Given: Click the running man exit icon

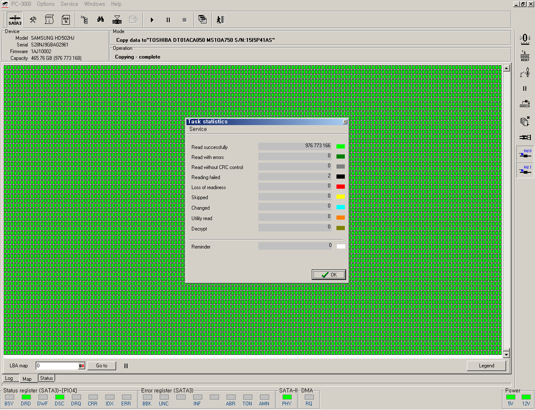Looking at the screenshot, I should pyautogui.click(x=221, y=20).
